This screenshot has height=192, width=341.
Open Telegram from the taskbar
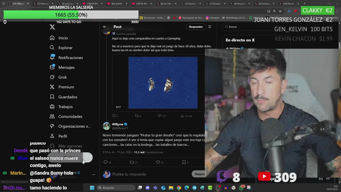[x=194, y=188]
